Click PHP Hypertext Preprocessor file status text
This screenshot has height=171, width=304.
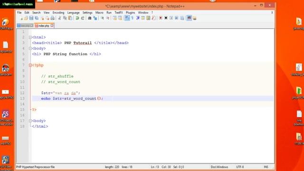click(x=35, y=167)
